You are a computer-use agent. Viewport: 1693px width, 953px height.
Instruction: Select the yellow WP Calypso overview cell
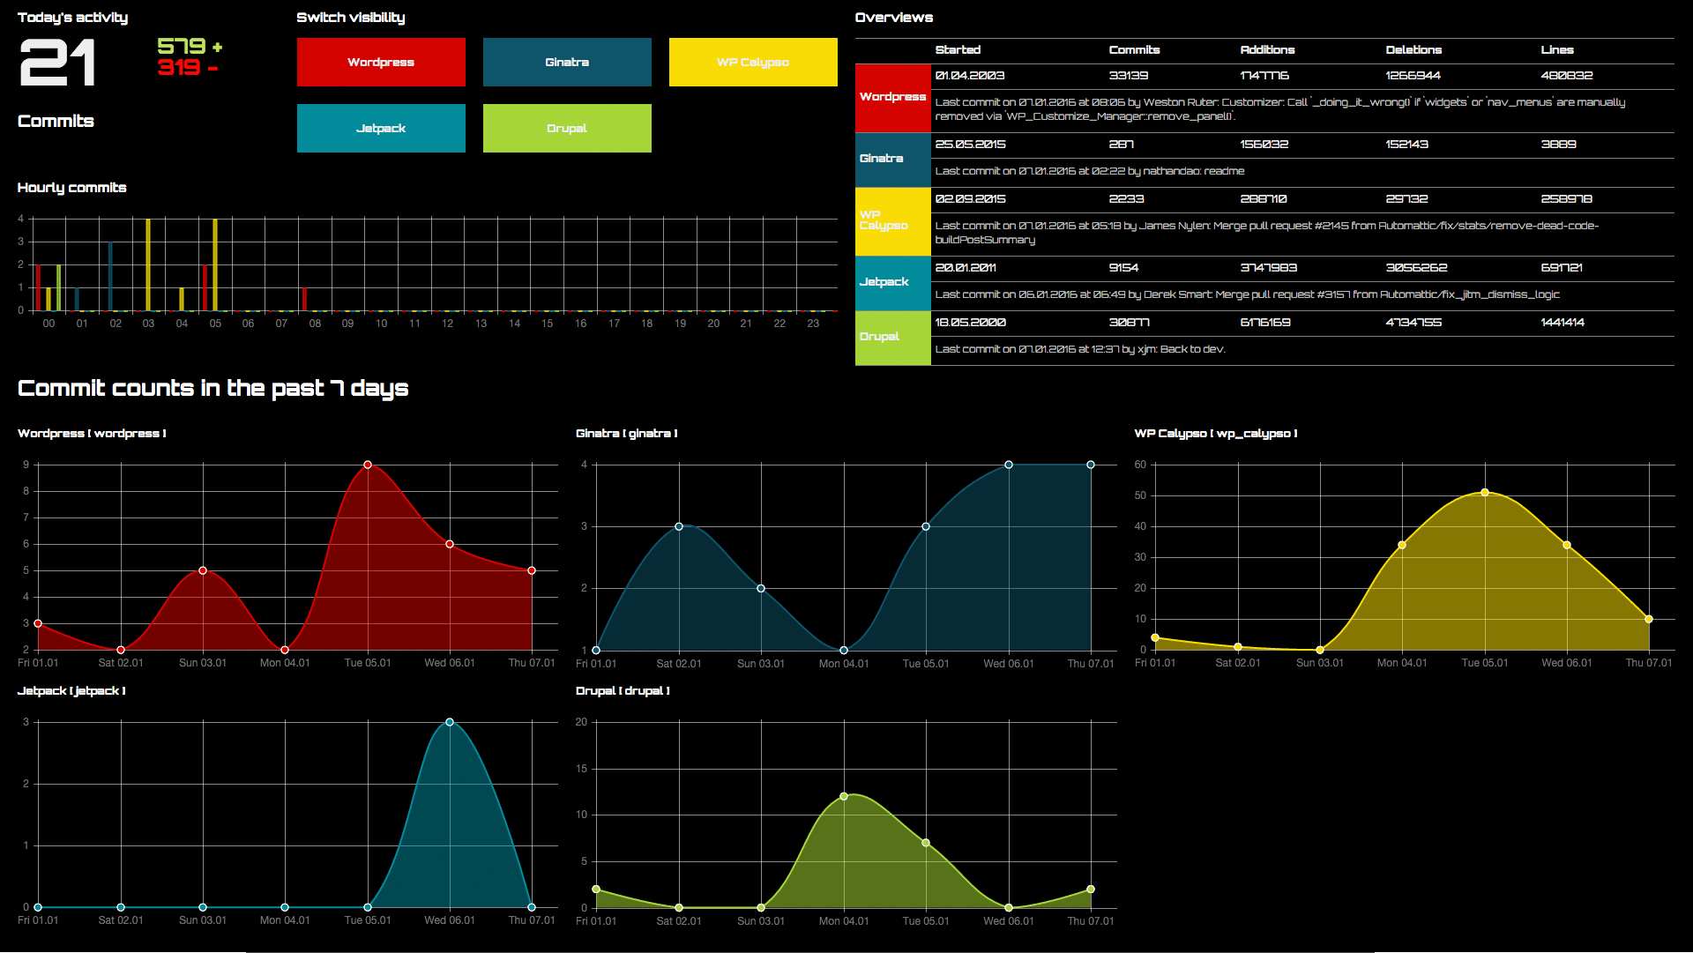coord(892,220)
